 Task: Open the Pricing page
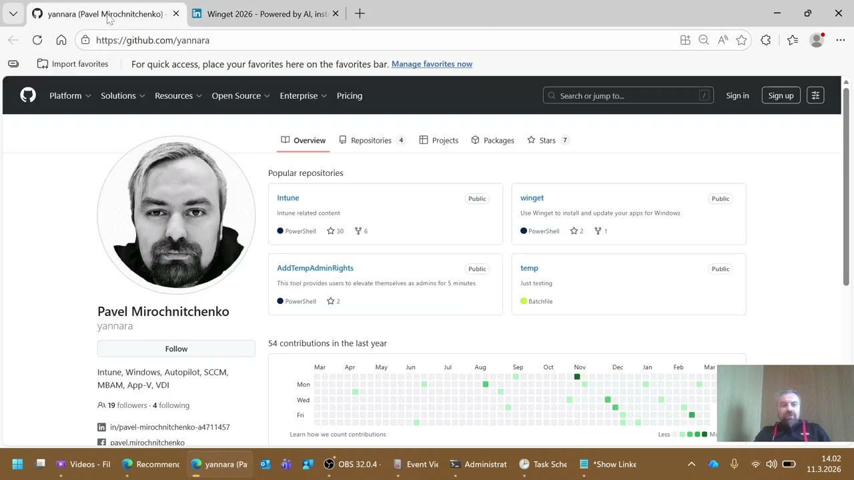click(350, 95)
